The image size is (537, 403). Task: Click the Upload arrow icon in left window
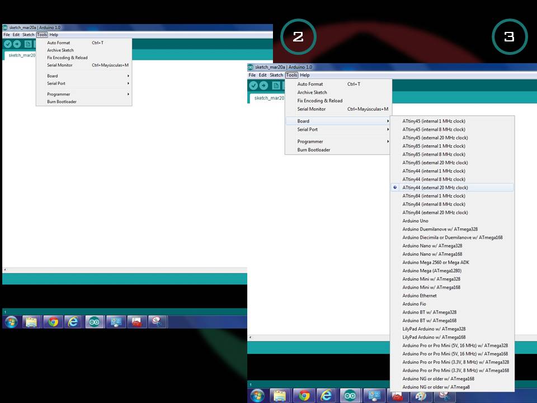coord(17,44)
